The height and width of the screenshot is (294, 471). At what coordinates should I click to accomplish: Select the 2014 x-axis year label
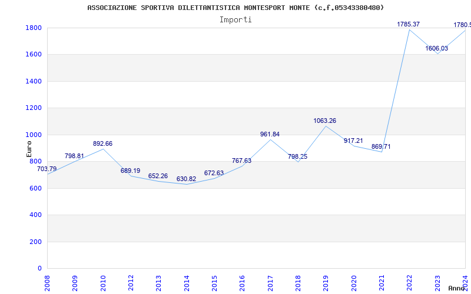(x=187, y=282)
